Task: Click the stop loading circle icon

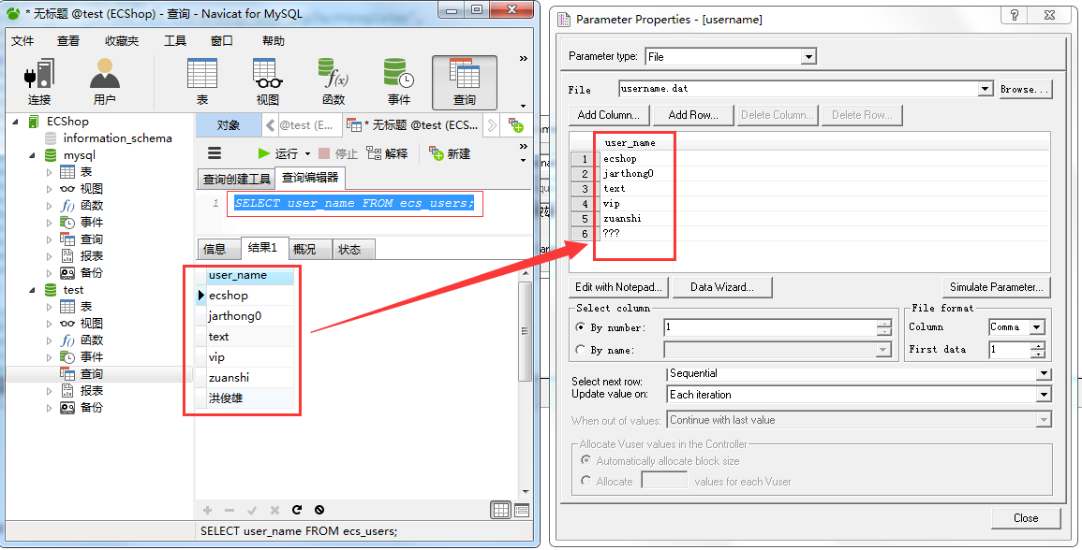Action: (319, 510)
